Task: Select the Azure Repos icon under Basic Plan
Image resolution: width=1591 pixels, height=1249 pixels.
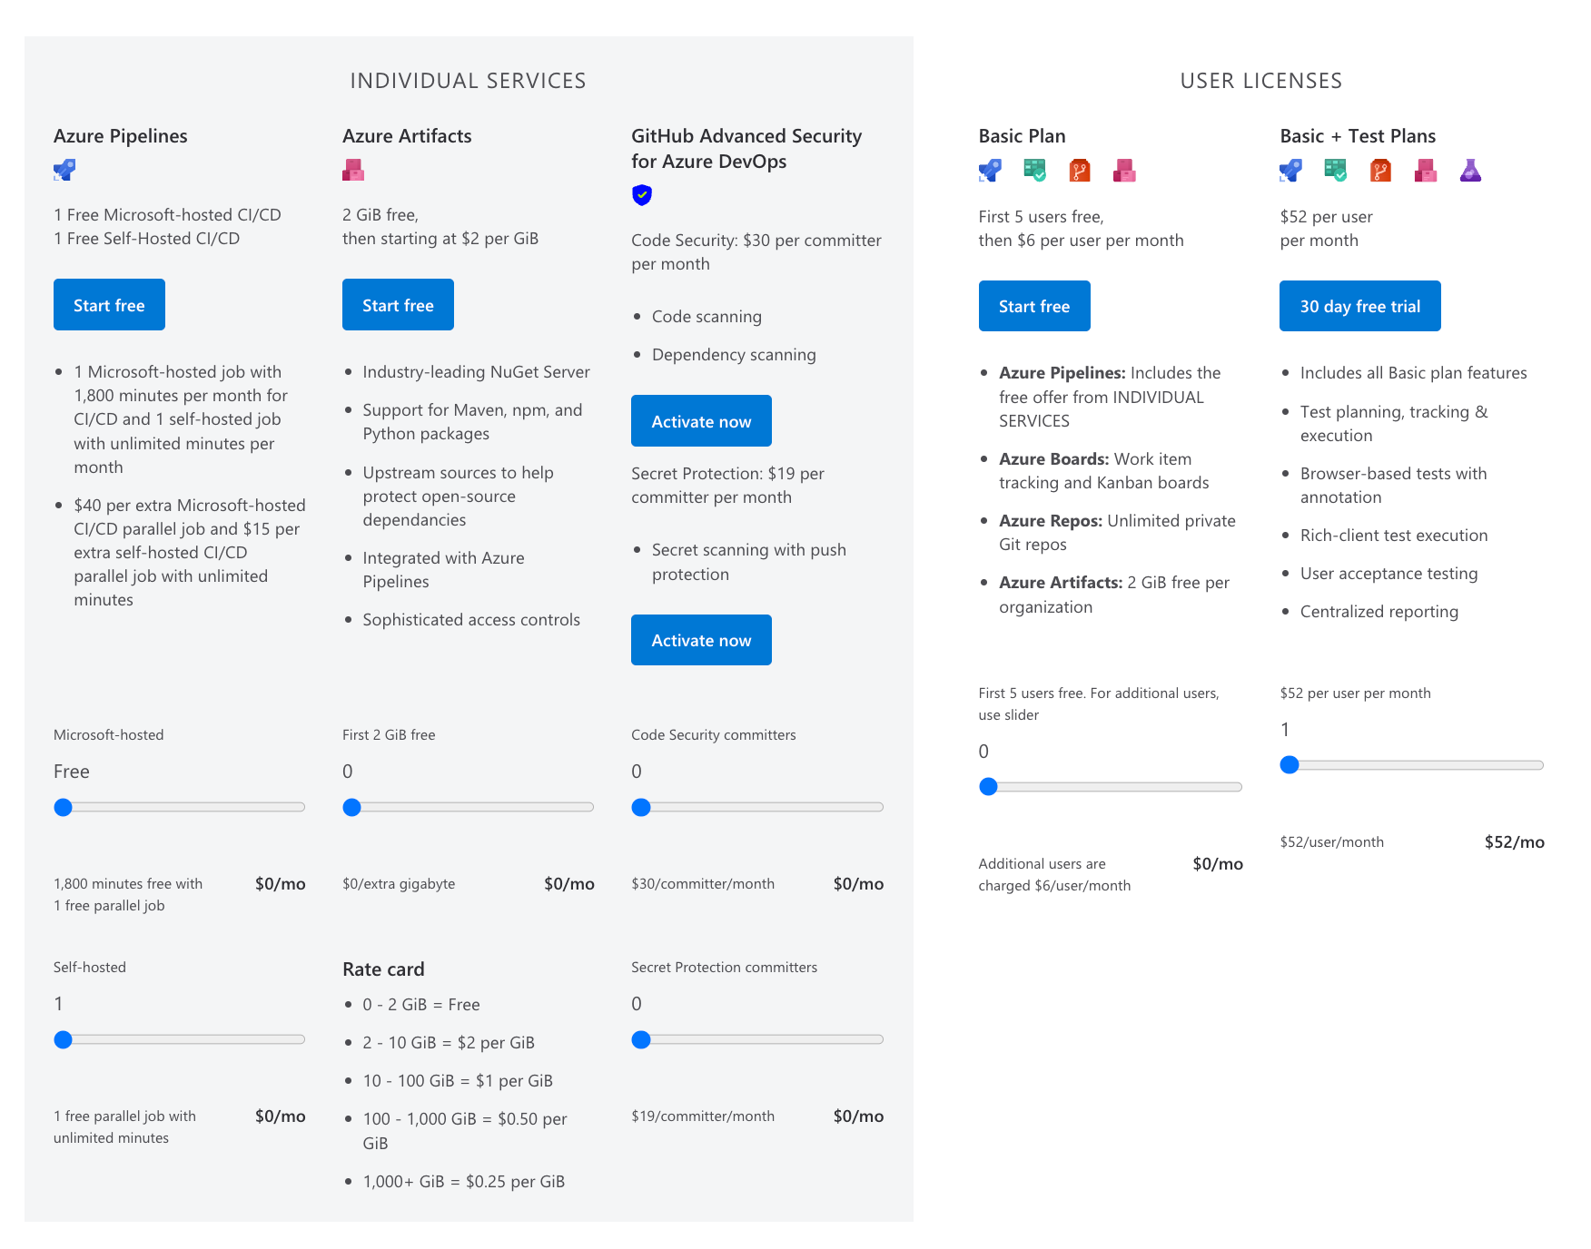Action: 1080,171
